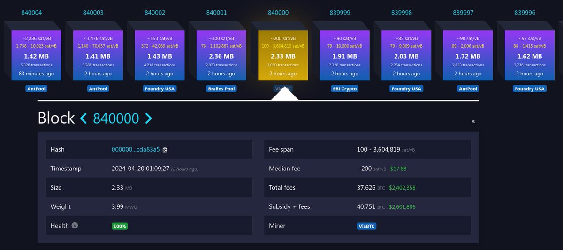Image resolution: width=563 pixels, height=250 pixels.
Task: Select the 2.36 MB block cube
Action: [x=221, y=55]
